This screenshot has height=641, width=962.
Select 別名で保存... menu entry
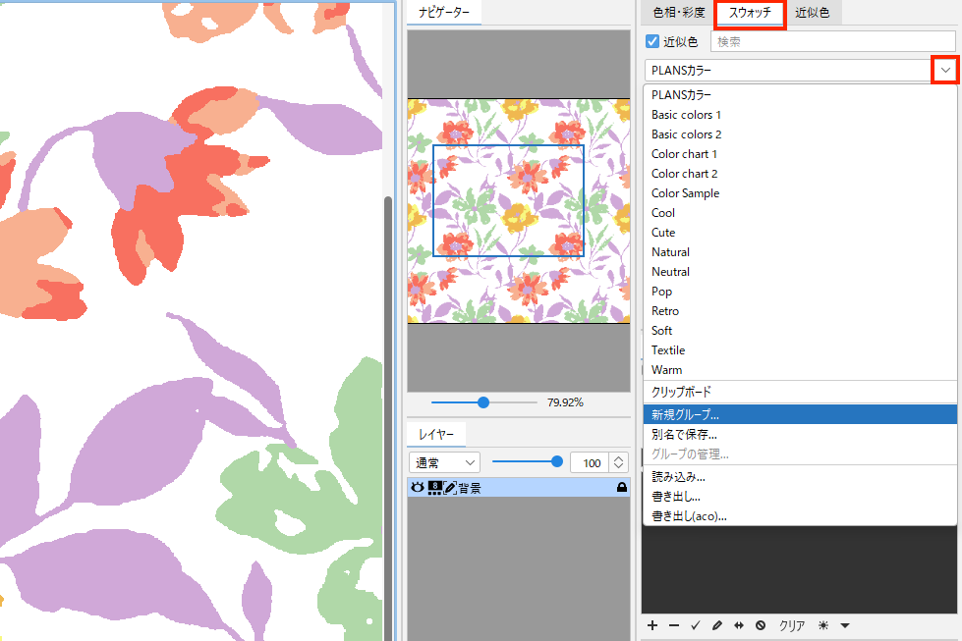coord(800,435)
